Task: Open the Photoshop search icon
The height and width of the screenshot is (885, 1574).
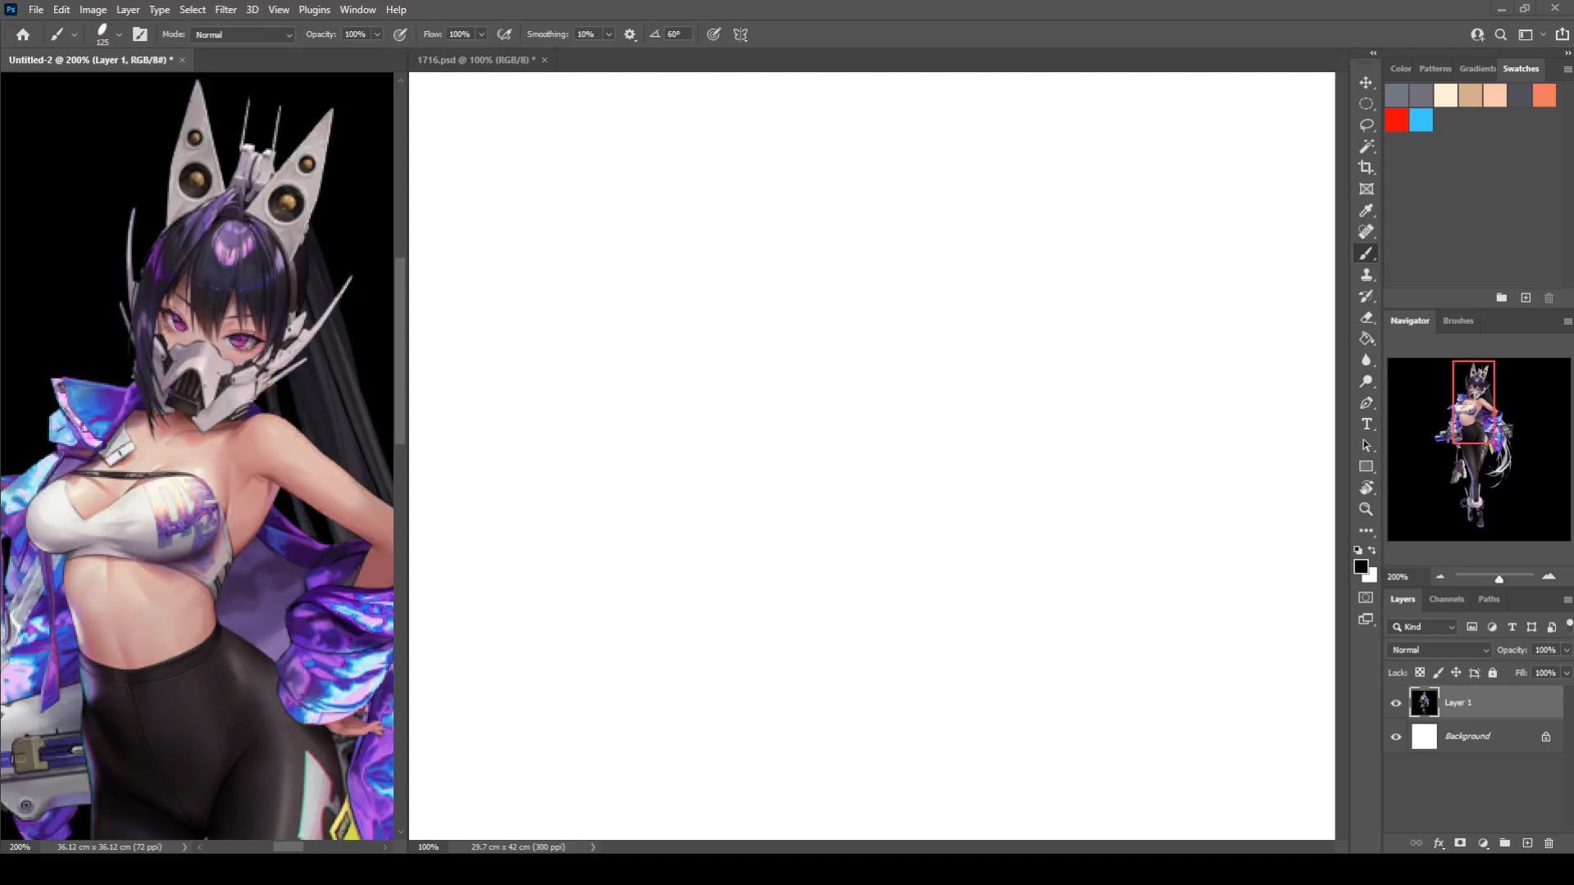Action: point(1500,34)
